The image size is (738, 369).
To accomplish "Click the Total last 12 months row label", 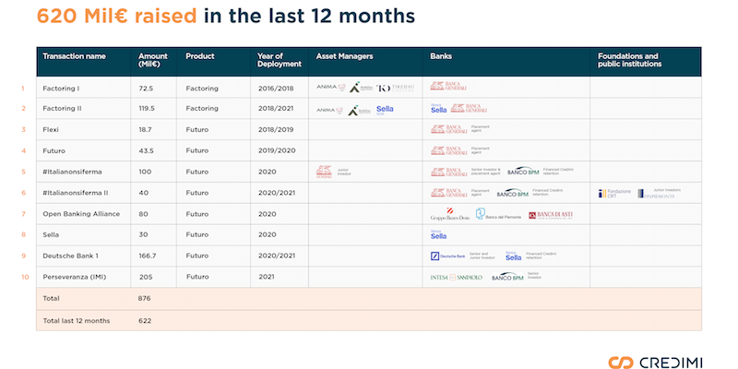I will (x=78, y=320).
